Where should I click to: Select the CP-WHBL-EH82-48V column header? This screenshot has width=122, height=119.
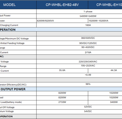62,5
